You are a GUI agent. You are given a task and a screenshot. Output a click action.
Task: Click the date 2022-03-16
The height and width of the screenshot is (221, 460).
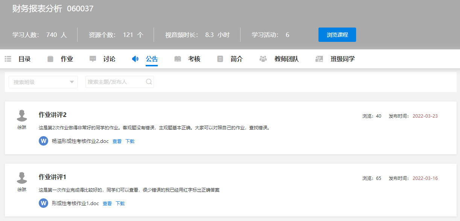coord(425,178)
